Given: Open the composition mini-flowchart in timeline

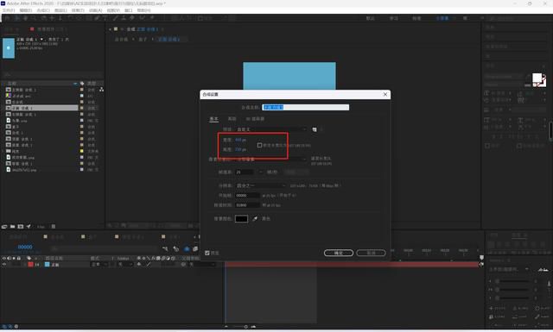Looking at the screenshot, I should click(165, 249).
